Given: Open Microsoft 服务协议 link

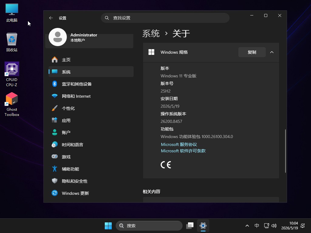Looking at the screenshot, I should (x=179, y=144).
